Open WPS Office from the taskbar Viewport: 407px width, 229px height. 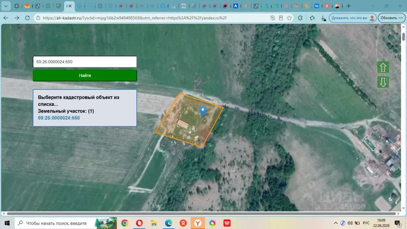(x=227, y=223)
